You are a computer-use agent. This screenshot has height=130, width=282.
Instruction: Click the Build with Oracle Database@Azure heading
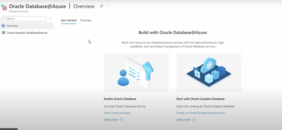tap(173, 32)
